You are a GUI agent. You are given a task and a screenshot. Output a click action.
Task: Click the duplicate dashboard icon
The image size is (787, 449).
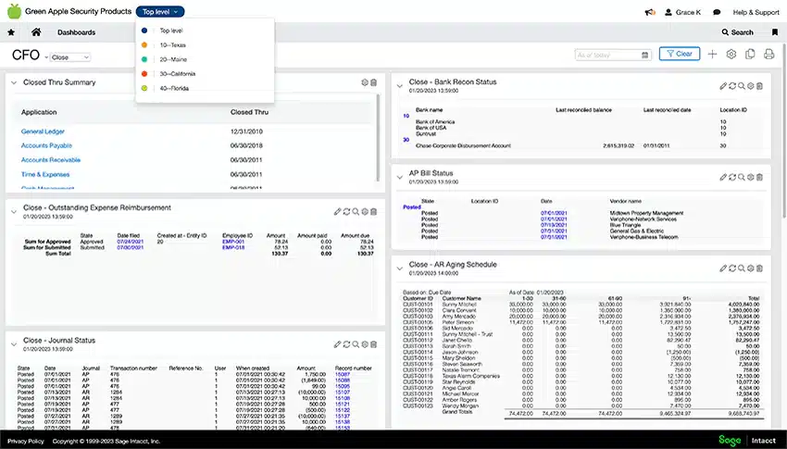[750, 55]
